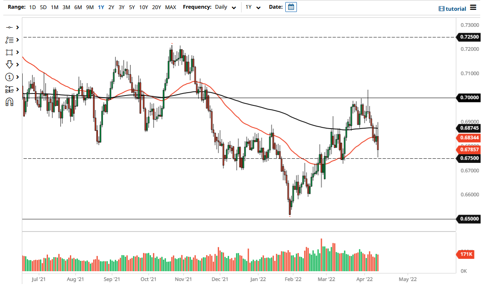Open the Frequency dropdown
This screenshot has width=486, height=289.
pos(234,7)
